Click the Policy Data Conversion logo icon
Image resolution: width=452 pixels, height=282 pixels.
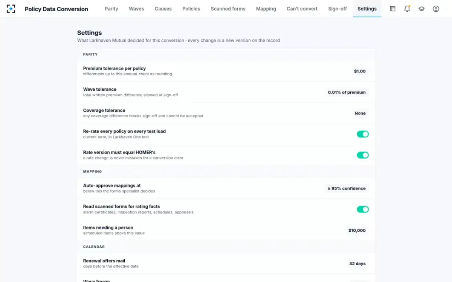coord(11,9)
